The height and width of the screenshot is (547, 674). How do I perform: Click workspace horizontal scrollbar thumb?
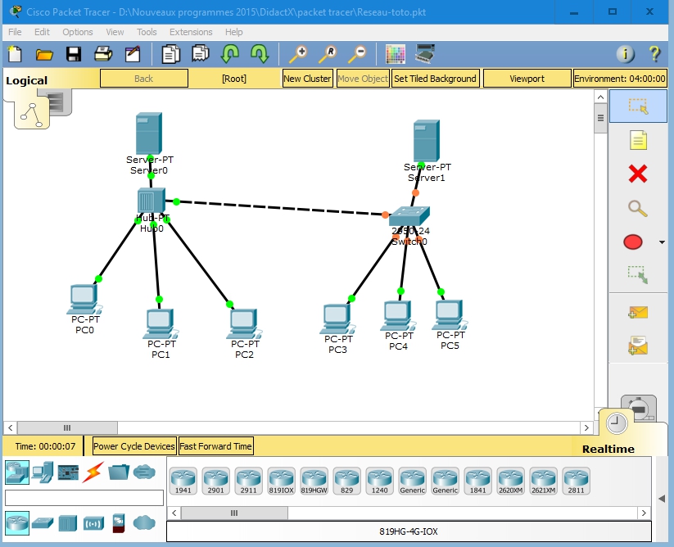[67, 428]
